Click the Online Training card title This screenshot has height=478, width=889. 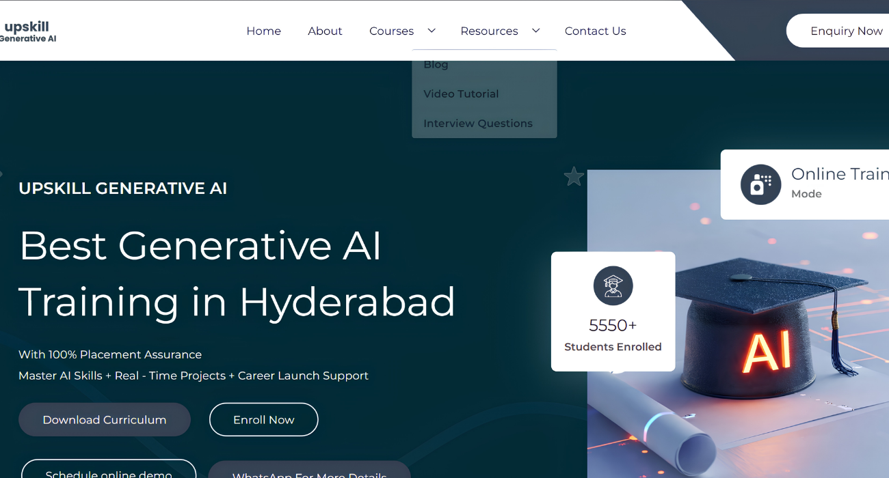tap(840, 174)
